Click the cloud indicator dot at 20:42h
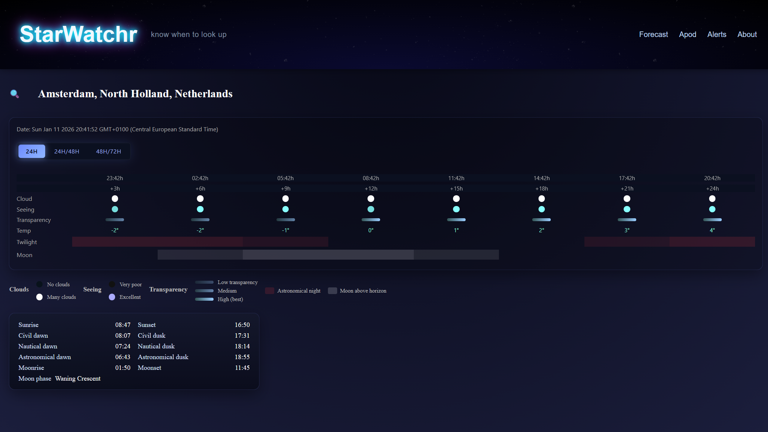 pyautogui.click(x=712, y=199)
